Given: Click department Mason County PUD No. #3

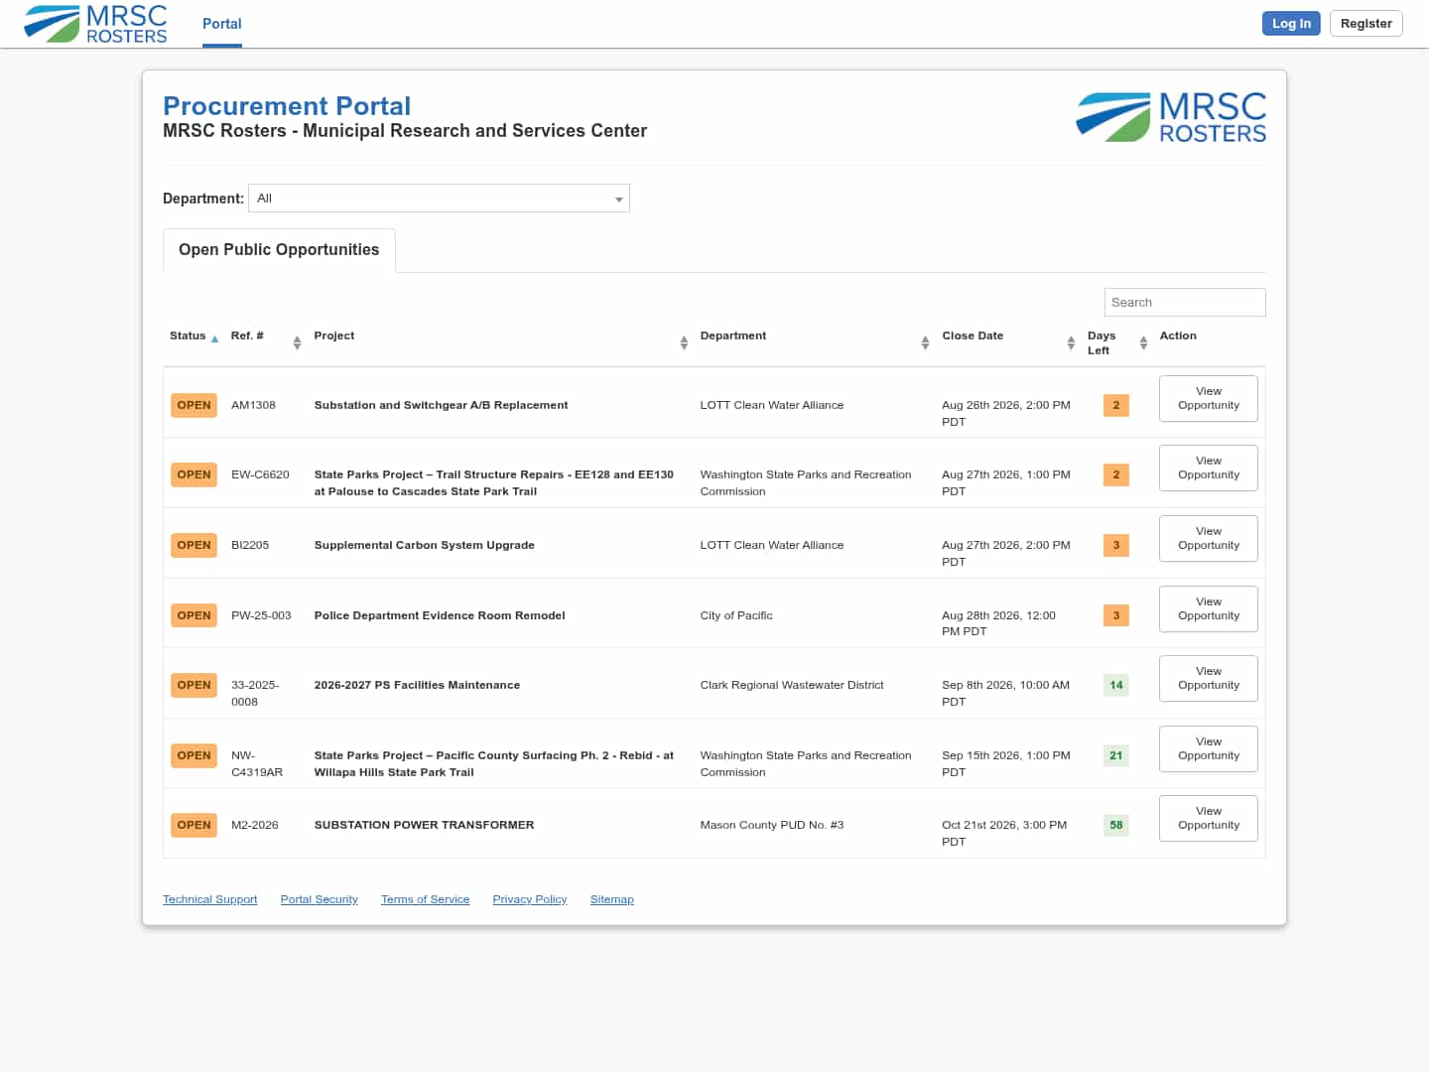Looking at the screenshot, I should click(x=772, y=825).
